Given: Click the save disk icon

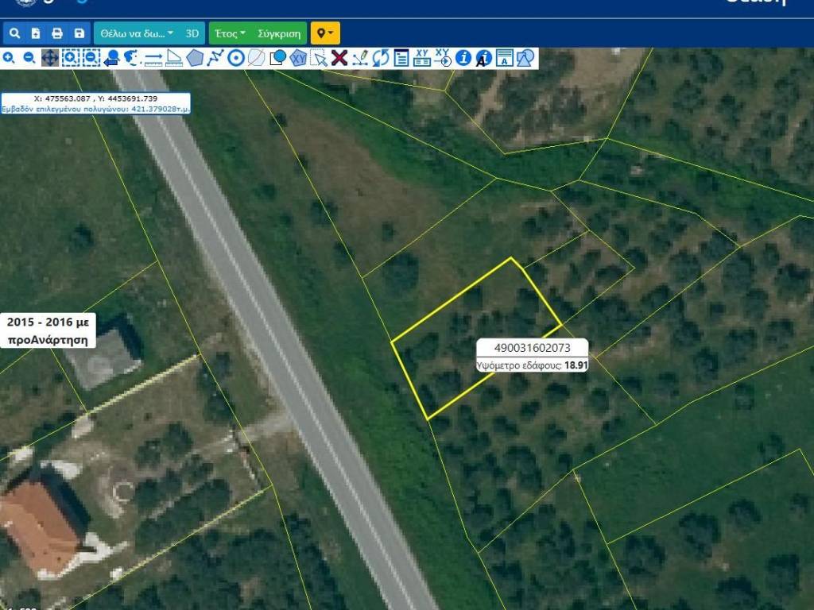Looking at the screenshot, I should [79, 33].
